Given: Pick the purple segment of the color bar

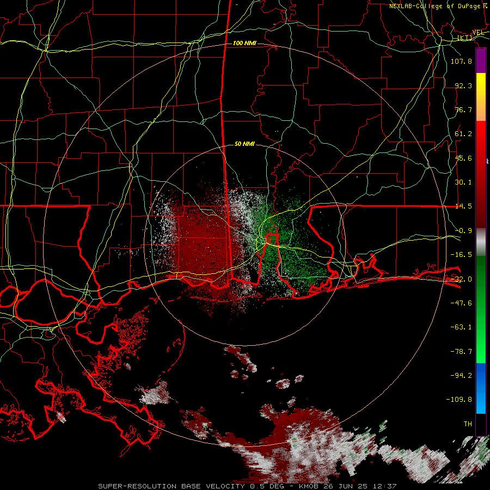Looking at the screenshot, I should pos(481,61).
